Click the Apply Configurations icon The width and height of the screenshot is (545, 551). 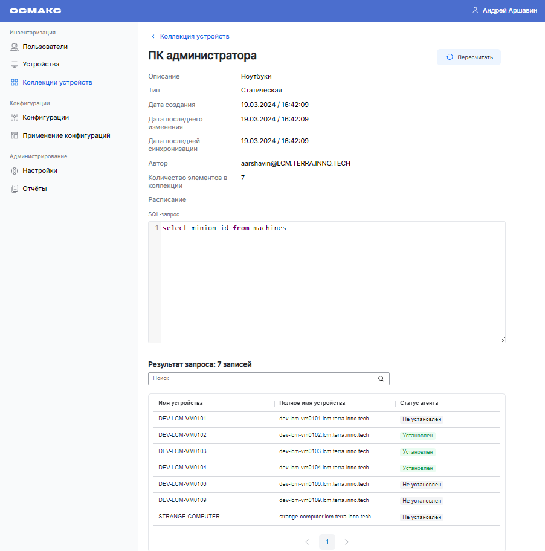(x=15, y=135)
